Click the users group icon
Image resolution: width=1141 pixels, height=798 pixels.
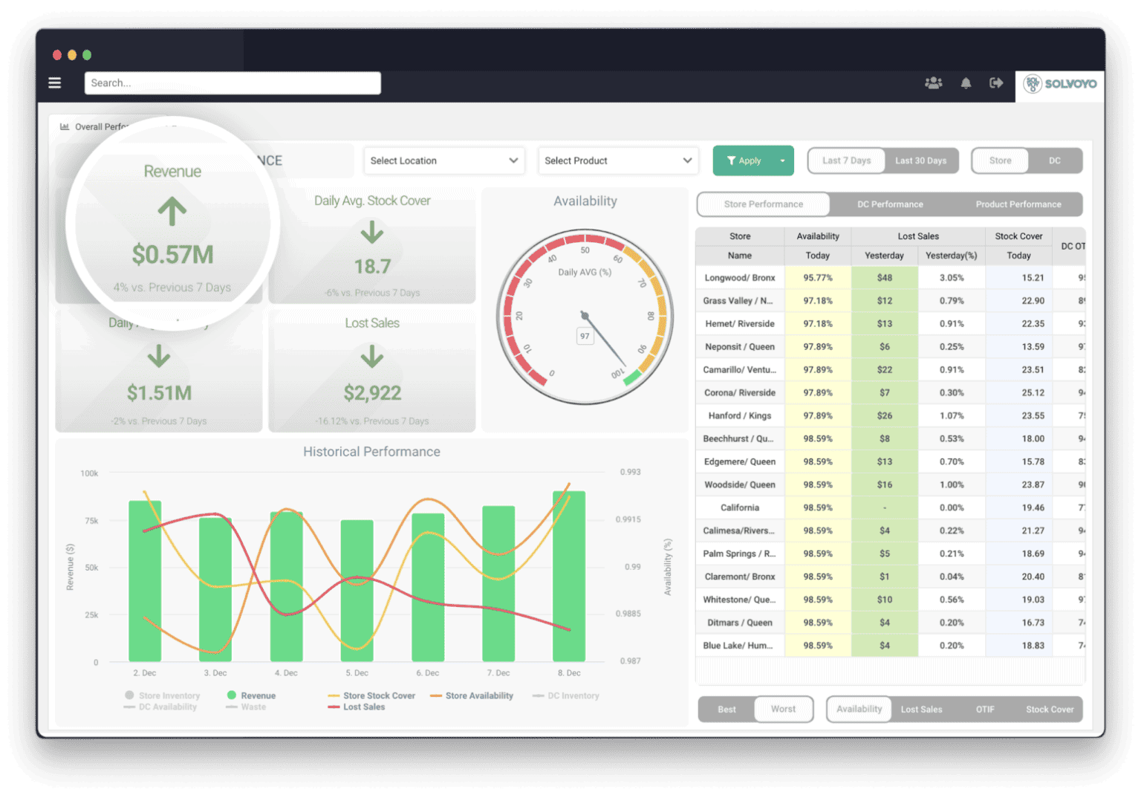coord(934,83)
